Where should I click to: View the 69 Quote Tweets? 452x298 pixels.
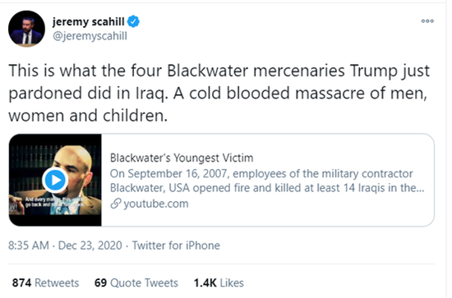pyautogui.click(x=136, y=282)
